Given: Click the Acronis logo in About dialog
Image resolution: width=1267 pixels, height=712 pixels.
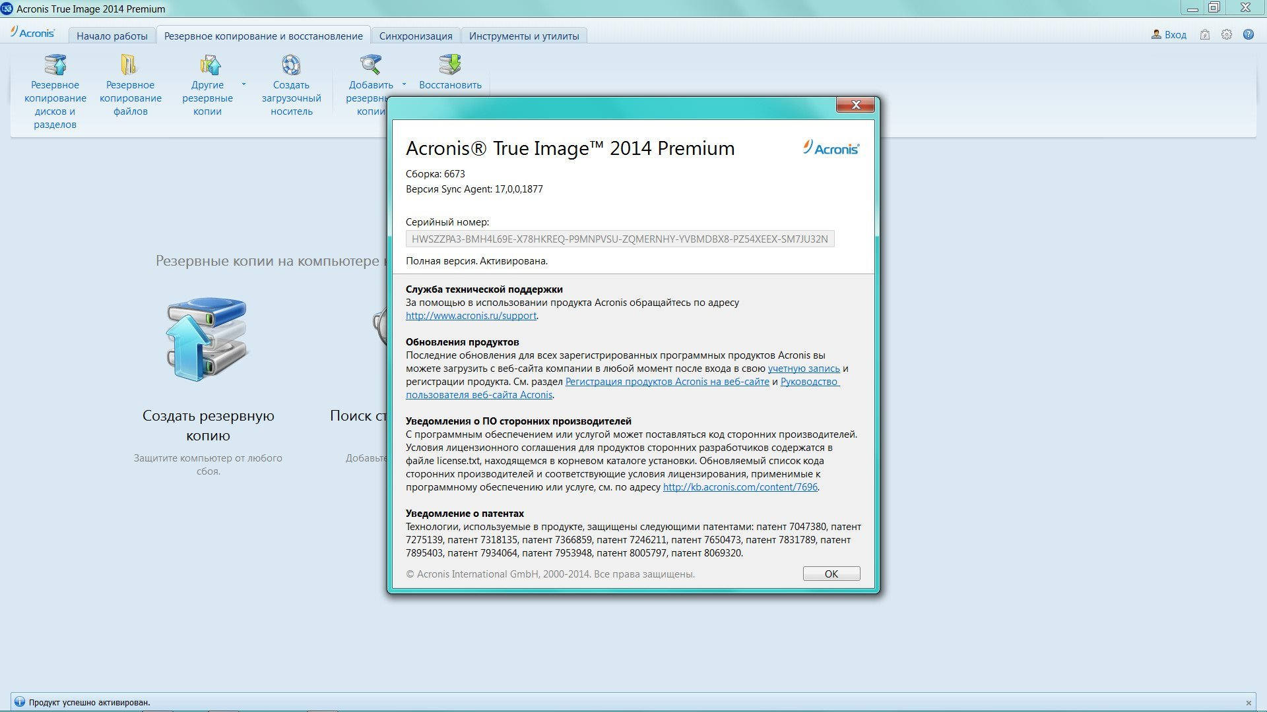Looking at the screenshot, I should click(x=831, y=148).
